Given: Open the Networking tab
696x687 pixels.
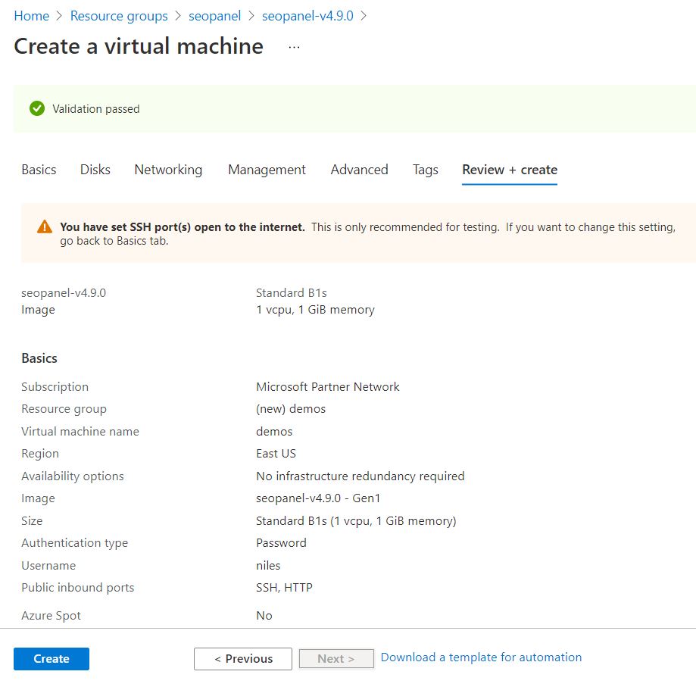Looking at the screenshot, I should pos(168,170).
